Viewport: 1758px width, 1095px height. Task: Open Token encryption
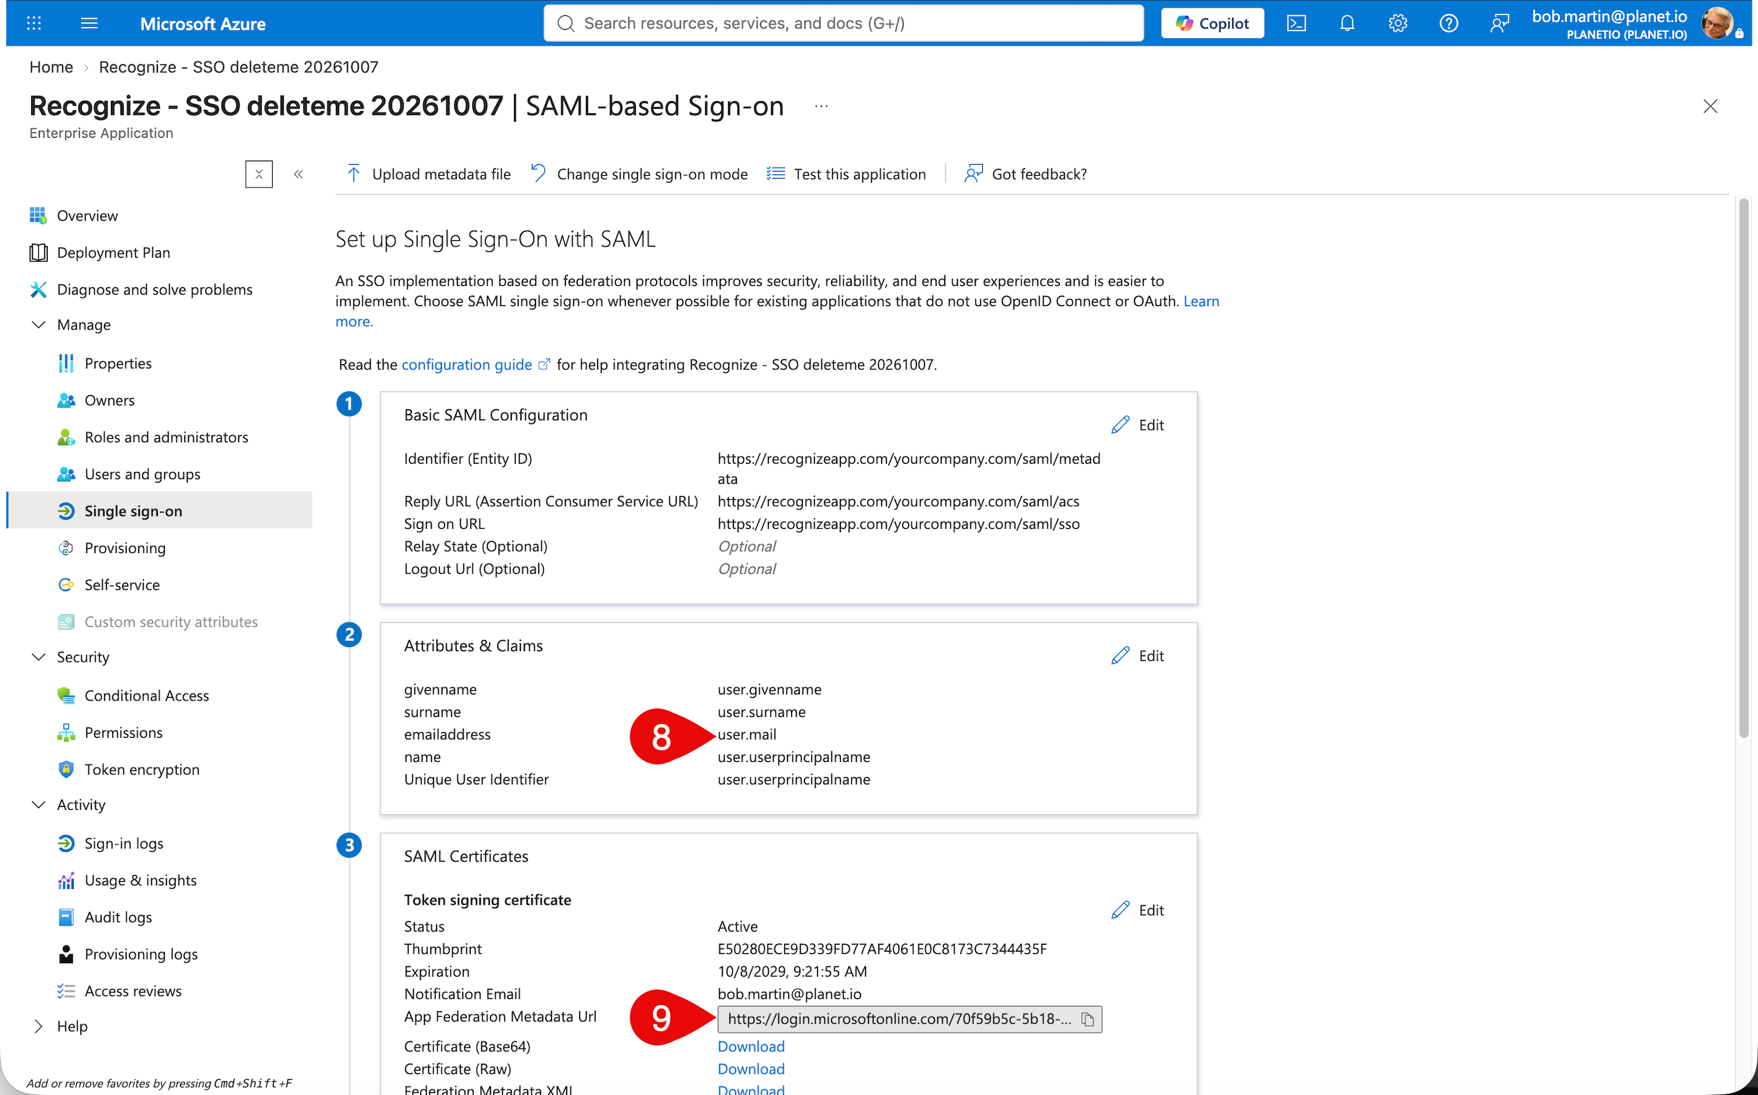pyautogui.click(x=141, y=769)
